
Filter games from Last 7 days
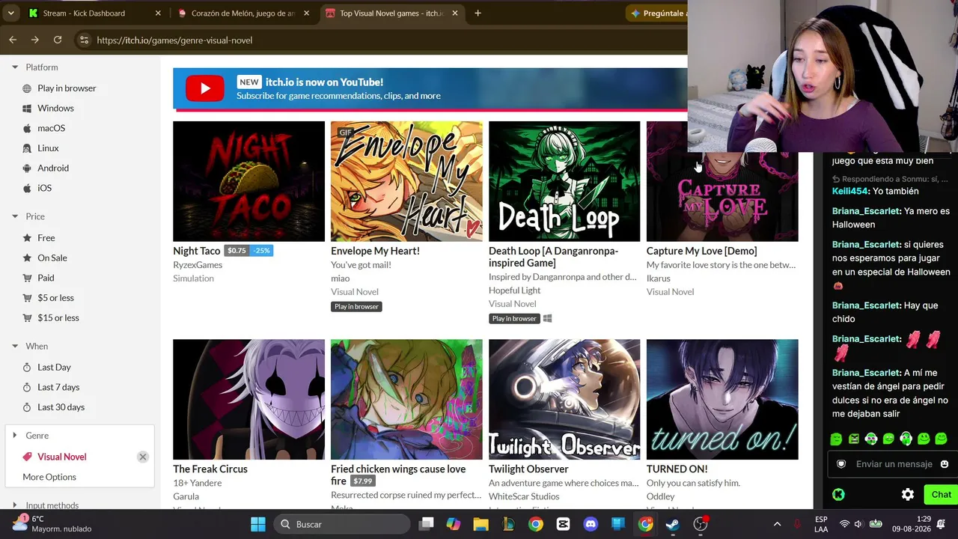(x=58, y=387)
